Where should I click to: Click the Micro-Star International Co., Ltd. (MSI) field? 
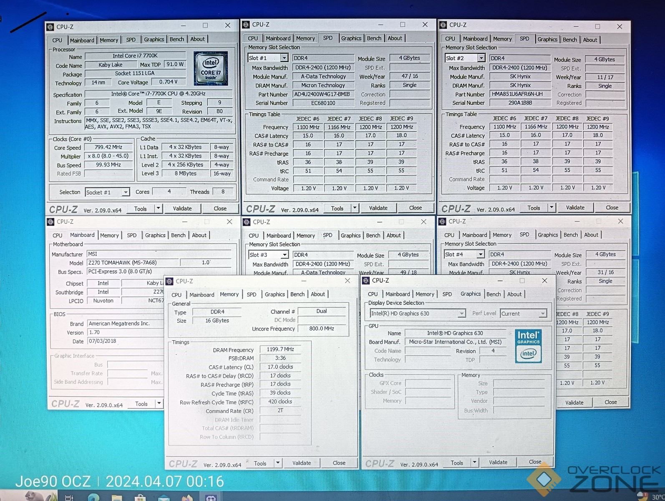455,342
